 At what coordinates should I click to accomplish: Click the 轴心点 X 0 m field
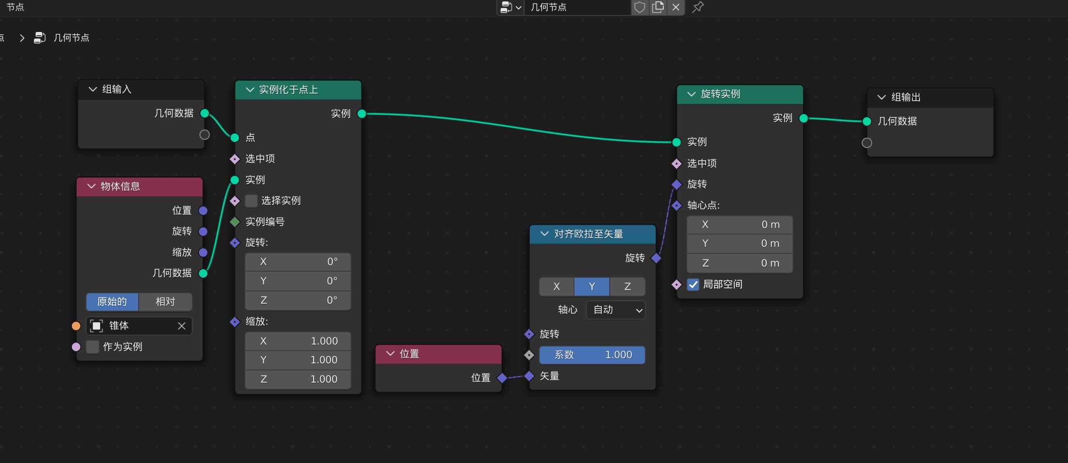pos(740,225)
